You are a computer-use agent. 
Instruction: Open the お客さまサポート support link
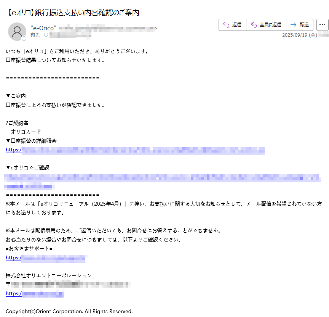point(46,258)
